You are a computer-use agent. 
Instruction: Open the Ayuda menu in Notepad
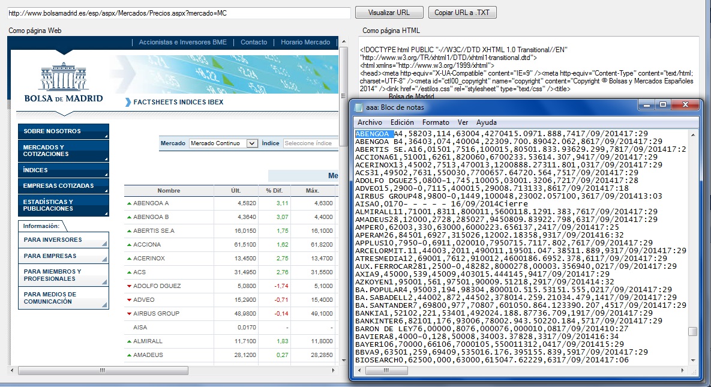pos(487,122)
